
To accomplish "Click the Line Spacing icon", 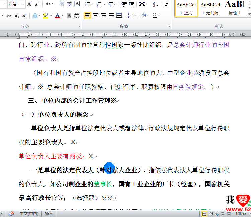I will point(130,15).
